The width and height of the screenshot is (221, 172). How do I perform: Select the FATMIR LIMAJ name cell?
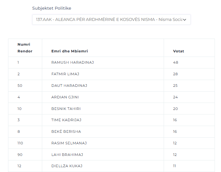point(103,74)
